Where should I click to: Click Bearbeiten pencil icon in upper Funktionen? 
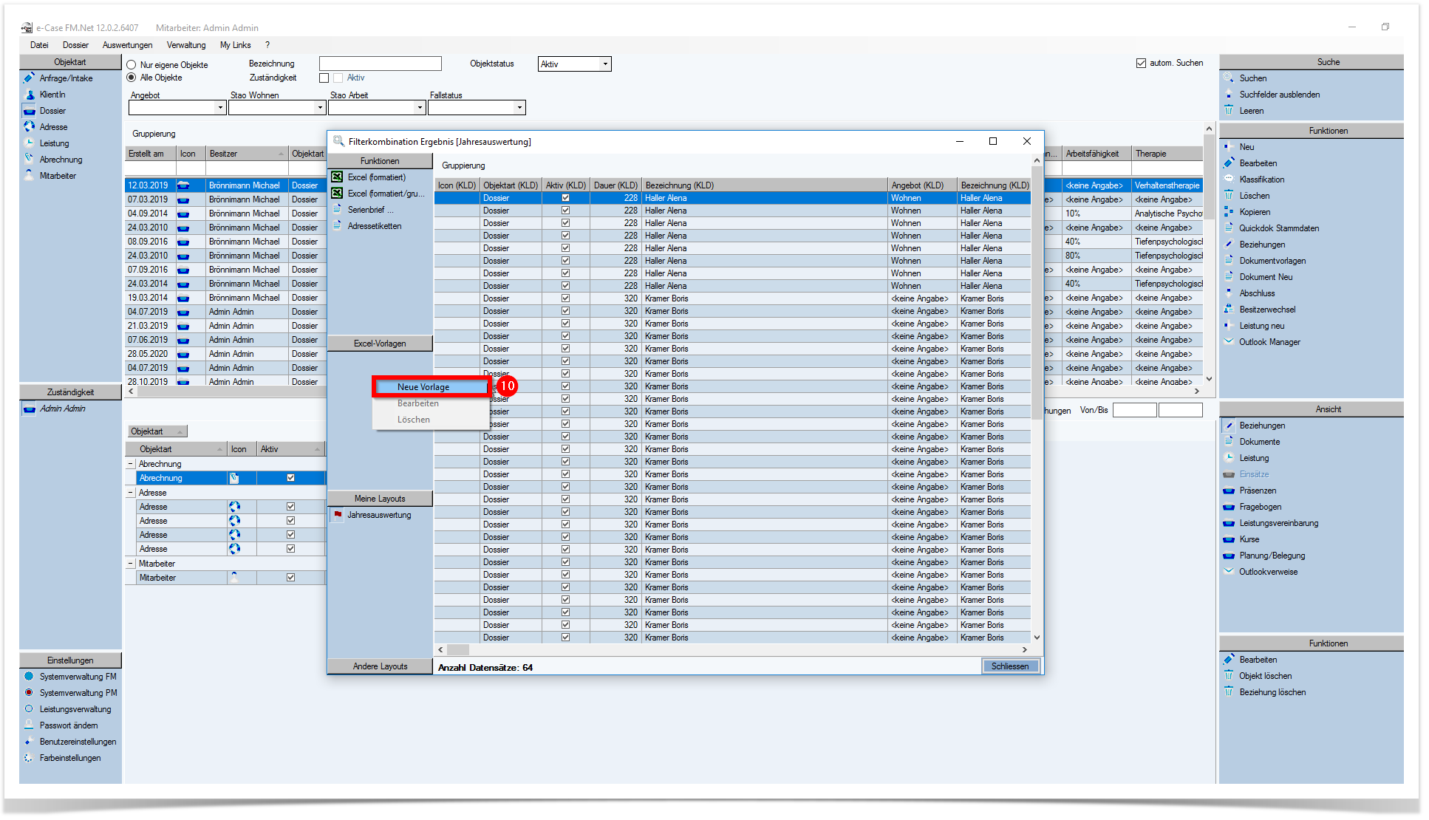coord(1229,163)
